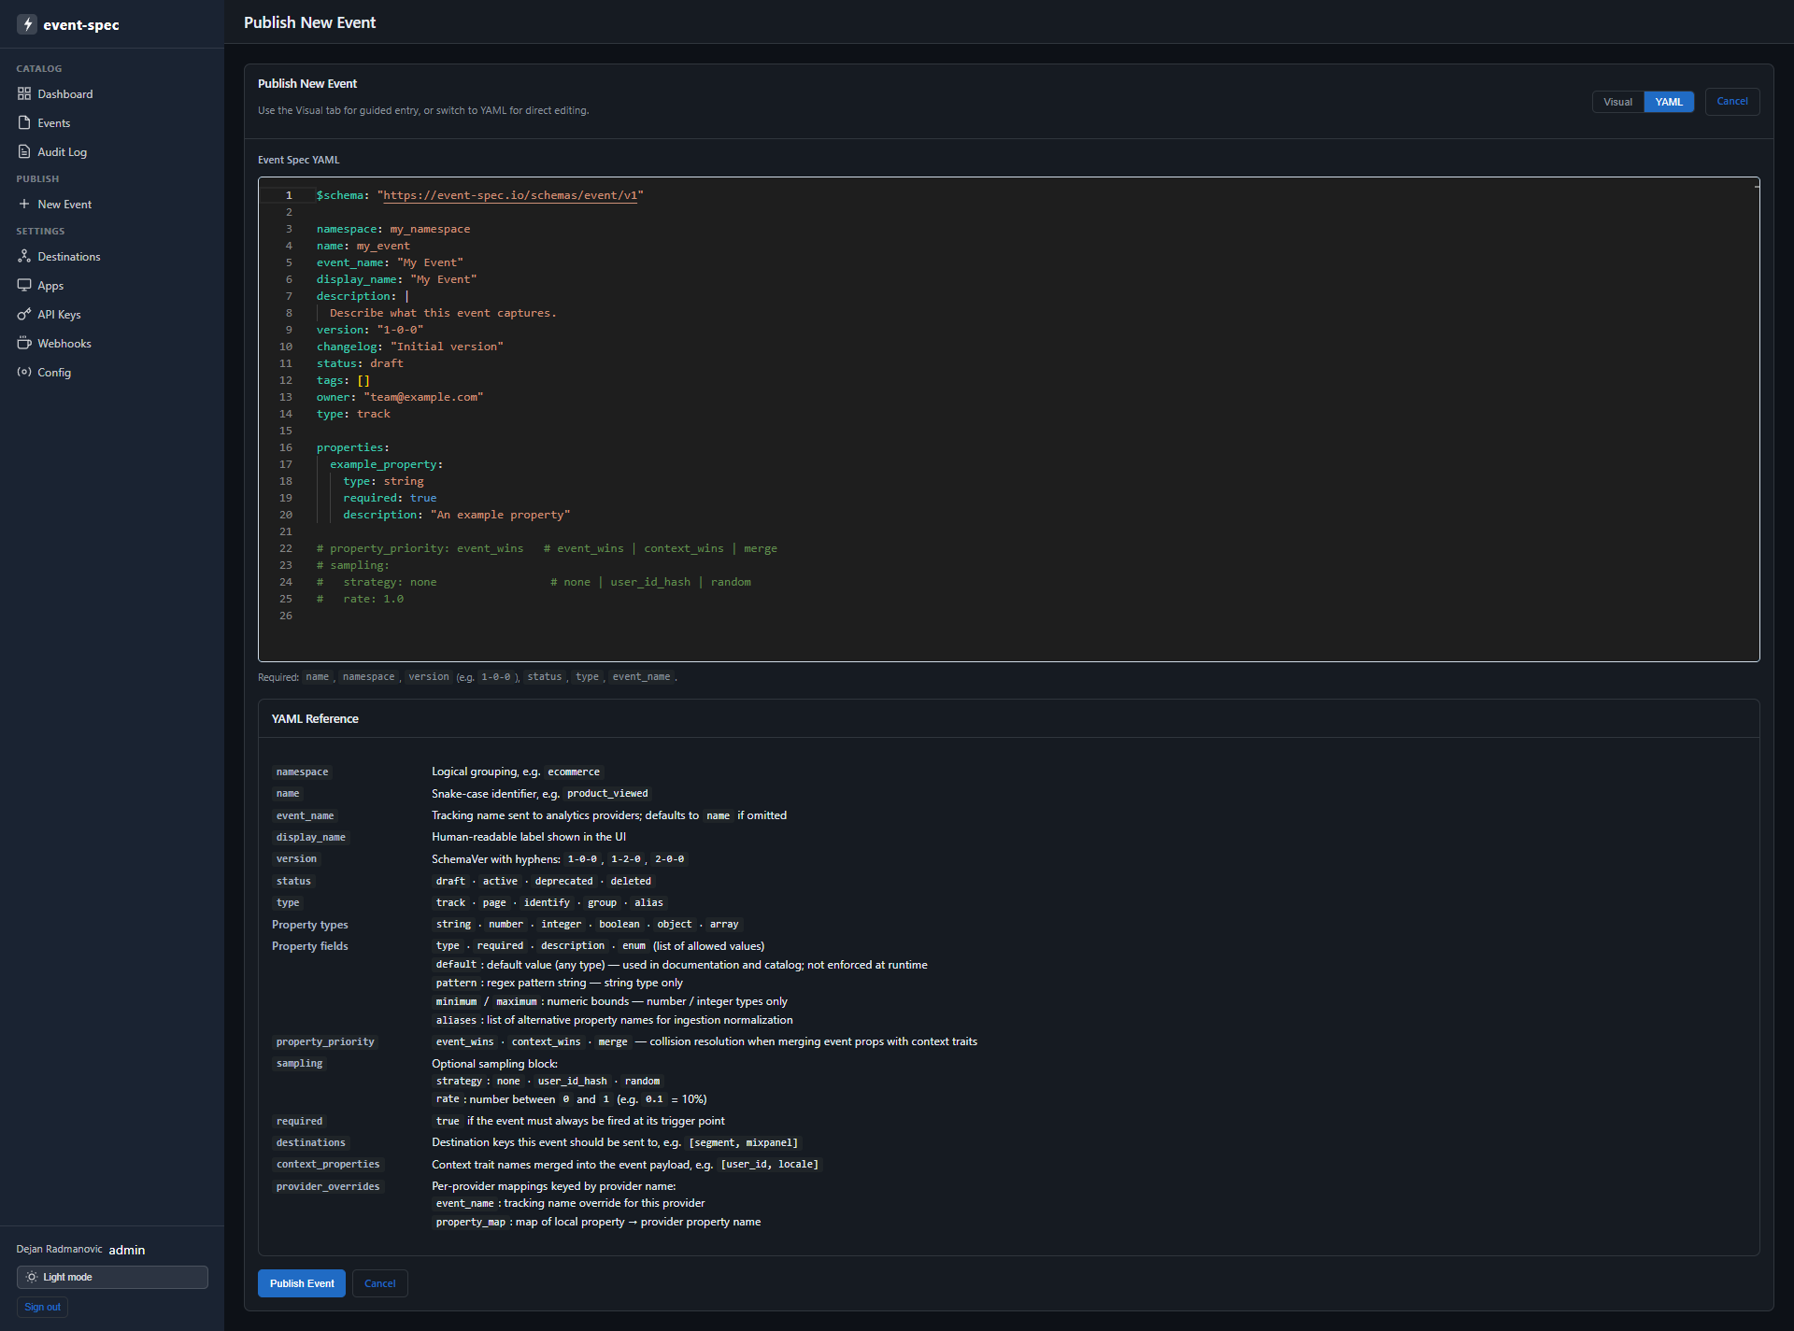
Task: Click the 'namespace' key in YAML Reference
Action: tap(302, 772)
